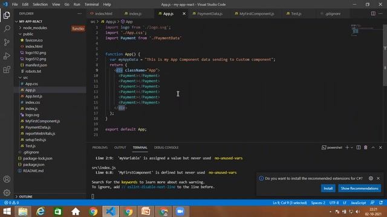This screenshot has width=387, height=217.
Task: Close the App.js editor tab
Action: tap(184, 14)
